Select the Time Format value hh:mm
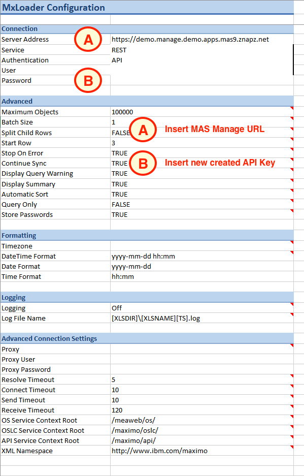This screenshot has height=476, width=304. [202, 276]
